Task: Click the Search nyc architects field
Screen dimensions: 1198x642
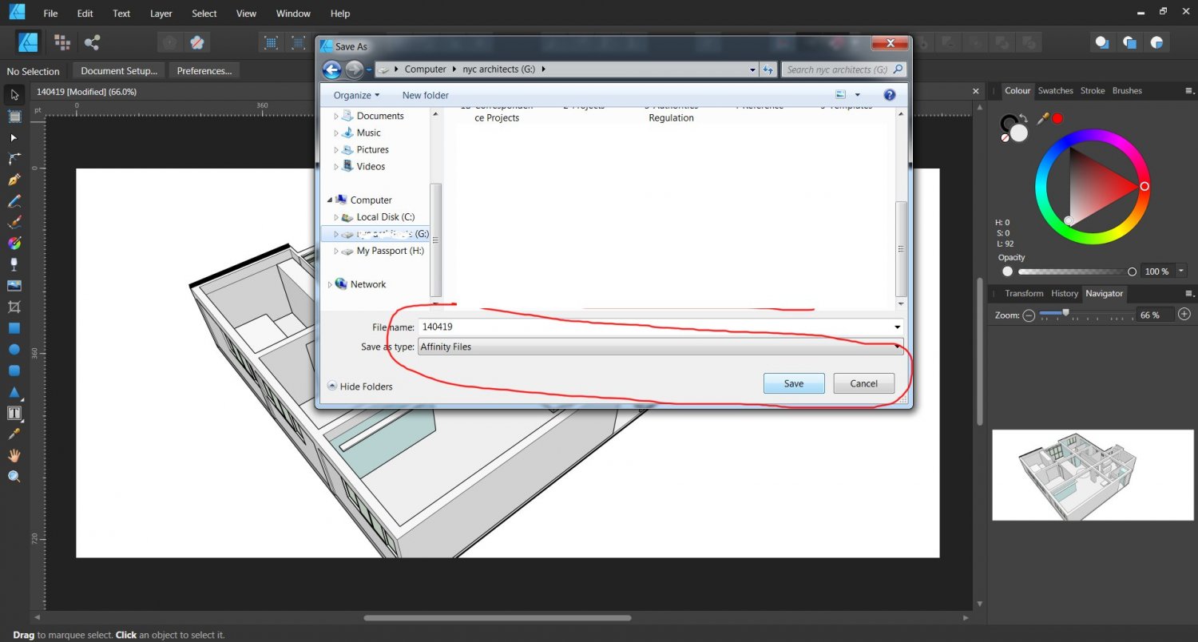Action: pyautogui.click(x=844, y=69)
